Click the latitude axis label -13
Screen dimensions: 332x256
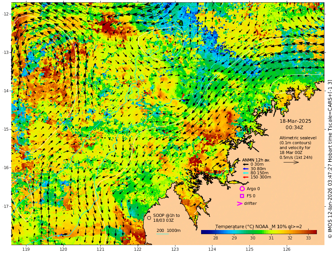(x=6, y=52)
